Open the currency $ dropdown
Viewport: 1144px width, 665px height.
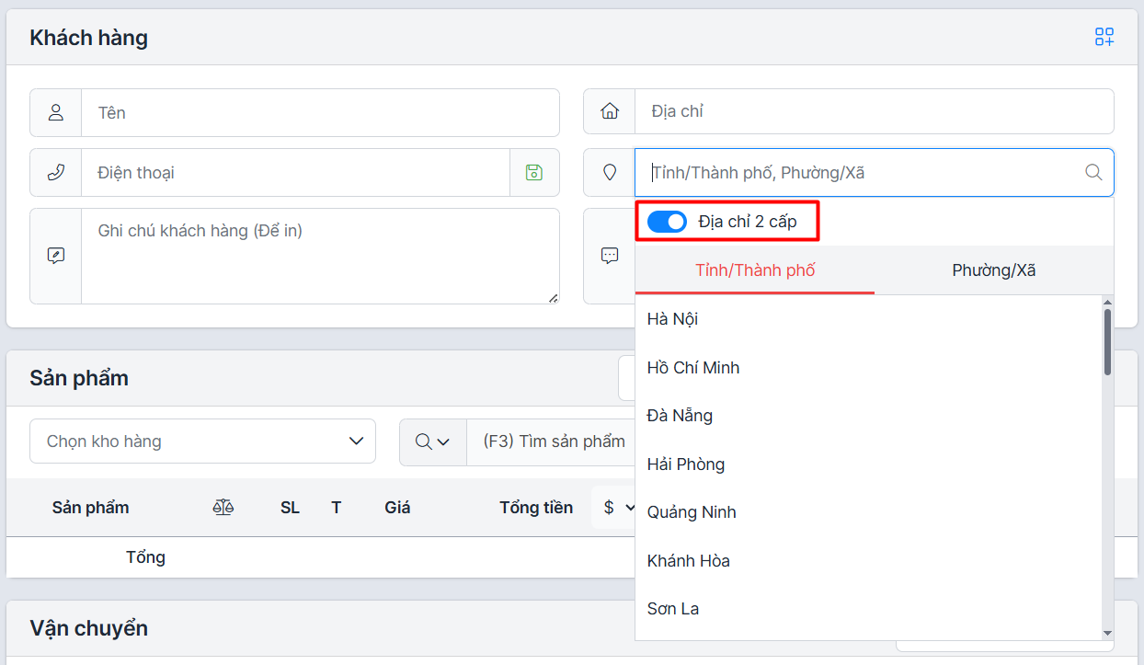618,508
